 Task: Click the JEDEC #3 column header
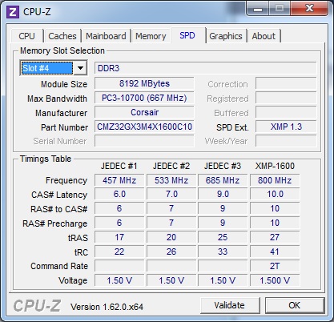pyautogui.click(x=223, y=166)
